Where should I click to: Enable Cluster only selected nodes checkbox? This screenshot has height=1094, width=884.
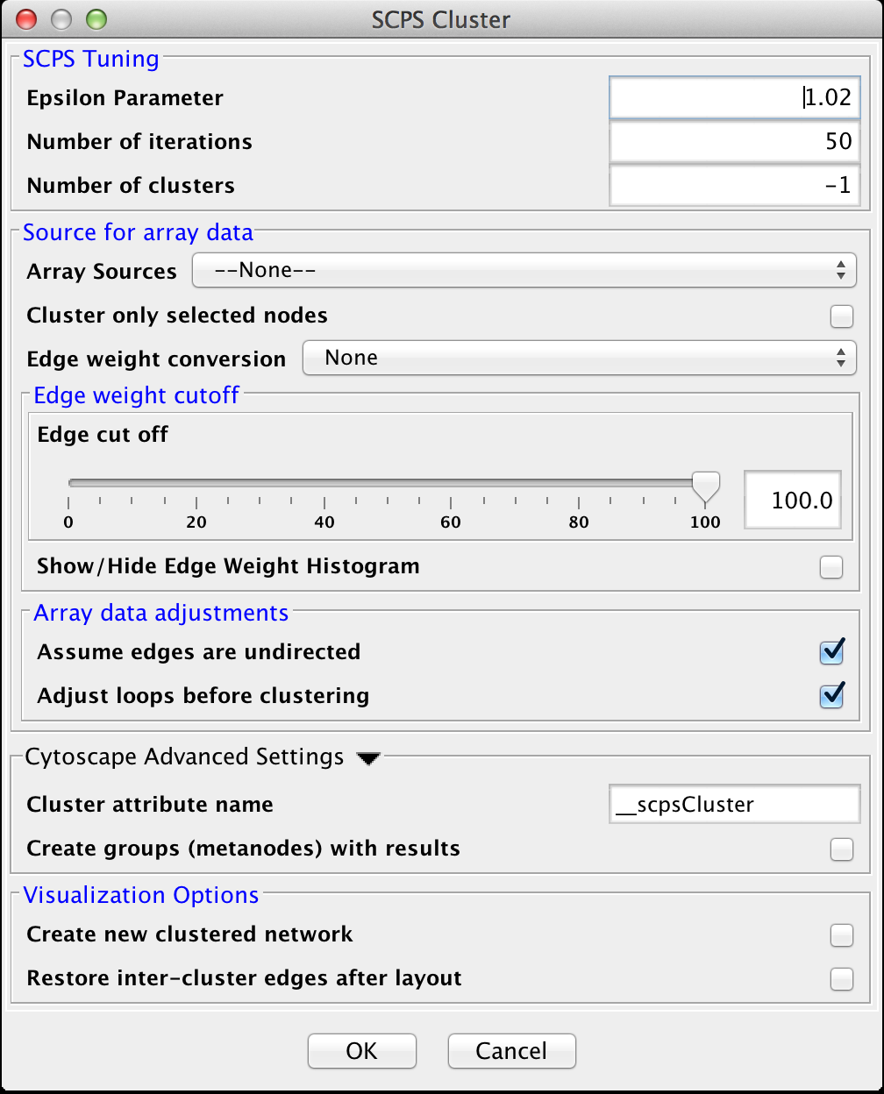pos(841,316)
